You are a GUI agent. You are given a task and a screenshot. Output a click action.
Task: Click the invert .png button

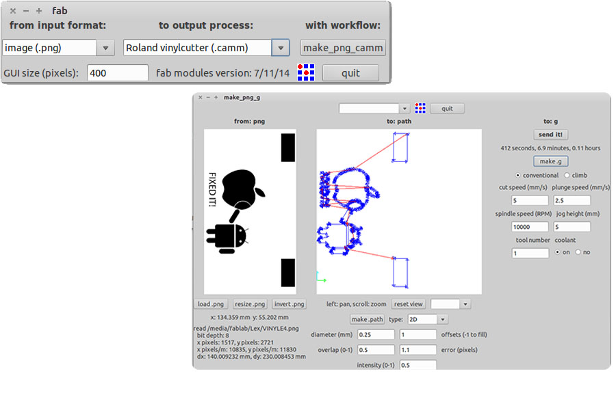point(289,304)
